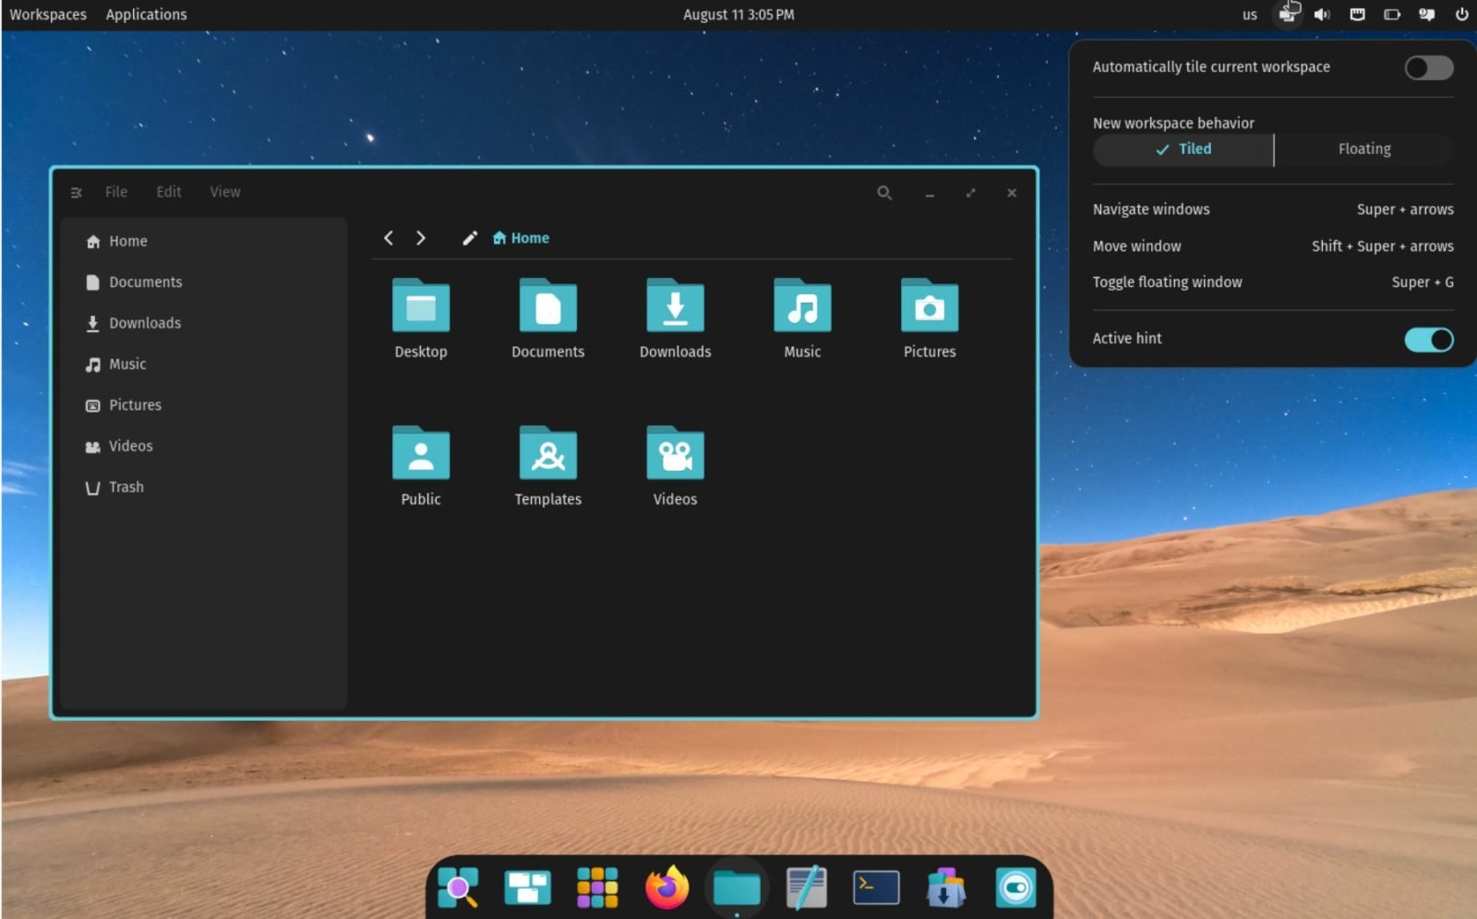
Task: Open the View menu
Action: [224, 192]
